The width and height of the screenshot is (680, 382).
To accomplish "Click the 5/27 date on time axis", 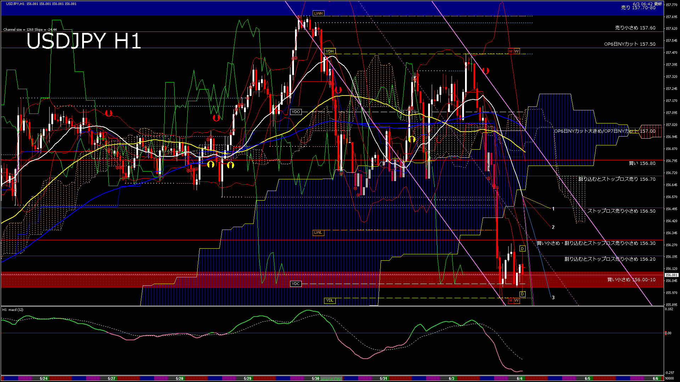I will click(112, 378).
